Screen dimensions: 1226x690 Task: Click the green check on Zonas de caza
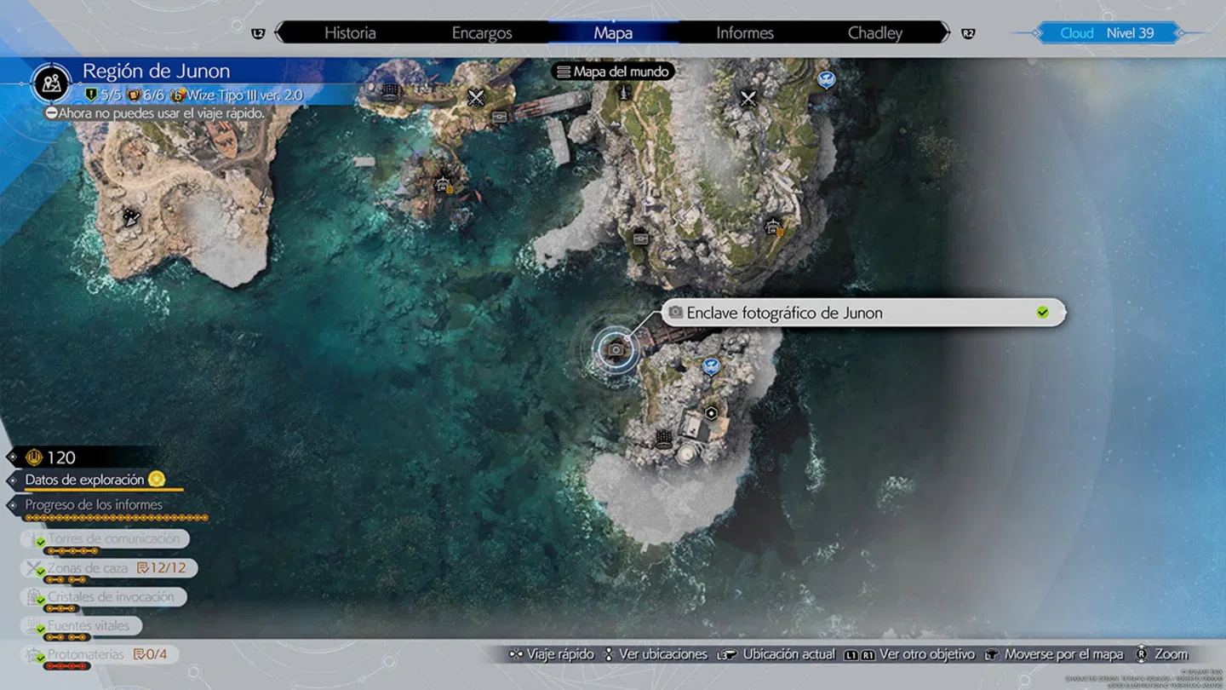(x=40, y=572)
